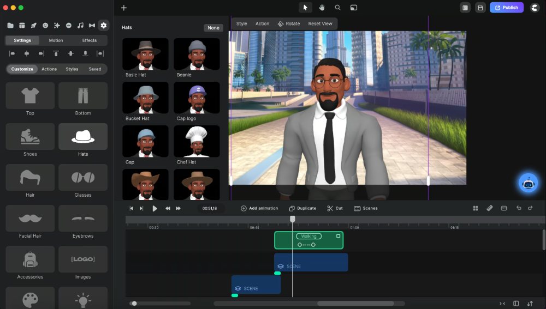Select the magnifier zoom tool

coord(337,8)
